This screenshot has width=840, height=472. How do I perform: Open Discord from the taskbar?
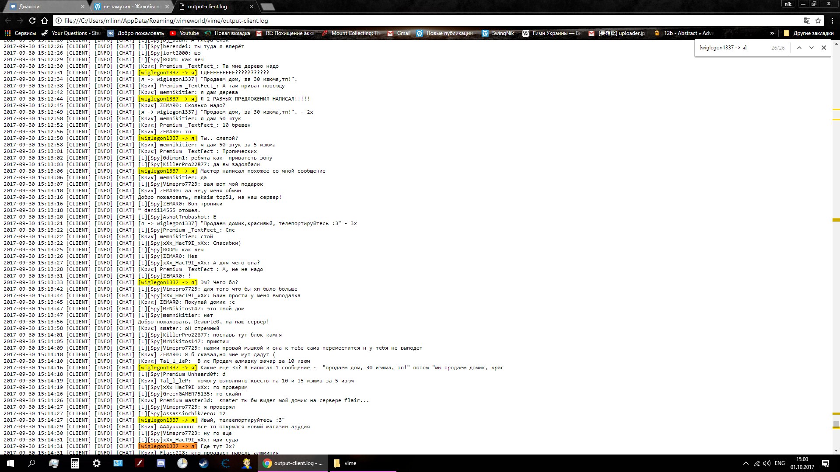click(x=161, y=463)
